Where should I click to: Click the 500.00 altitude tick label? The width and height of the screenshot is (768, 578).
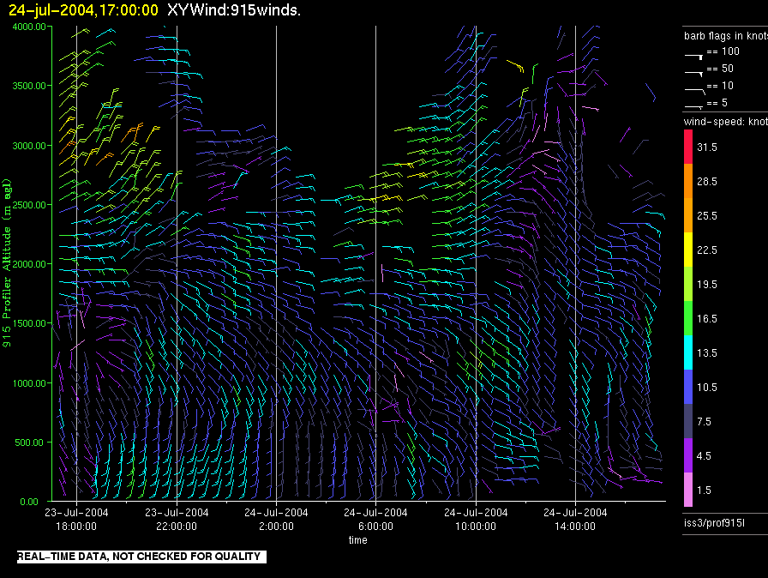tap(31, 443)
